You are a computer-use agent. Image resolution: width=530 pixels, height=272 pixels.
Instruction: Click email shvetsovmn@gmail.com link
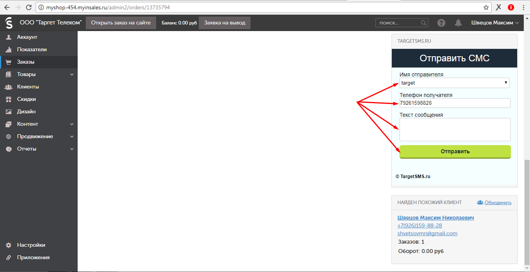(427, 234)
